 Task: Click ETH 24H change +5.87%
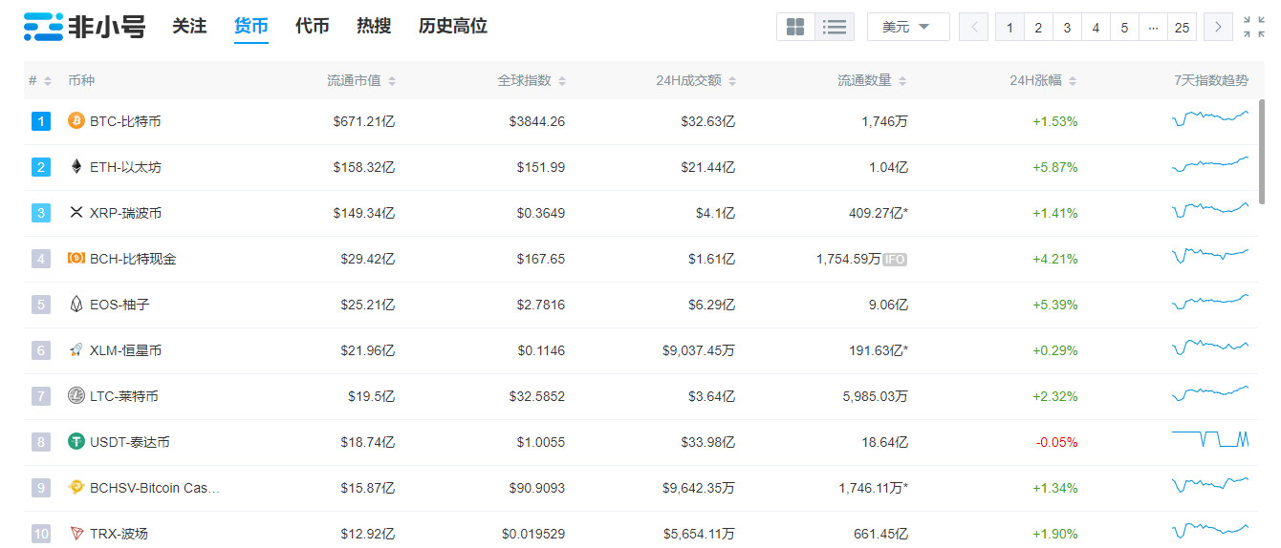tap(1054, 167)
